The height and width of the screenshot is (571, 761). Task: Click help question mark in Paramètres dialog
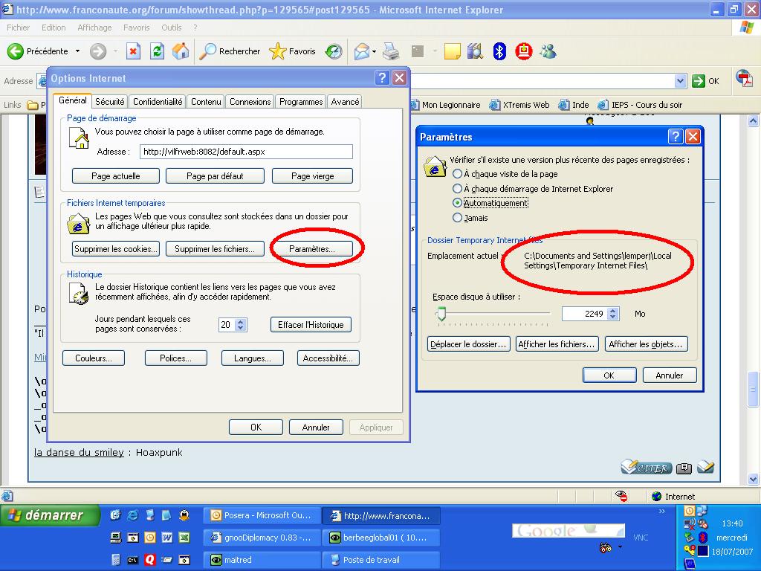click(676, 137)
